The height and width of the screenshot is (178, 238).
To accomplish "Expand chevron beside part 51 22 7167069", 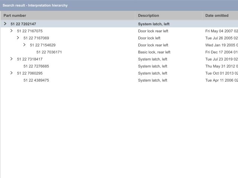I will tap(18, 38).
